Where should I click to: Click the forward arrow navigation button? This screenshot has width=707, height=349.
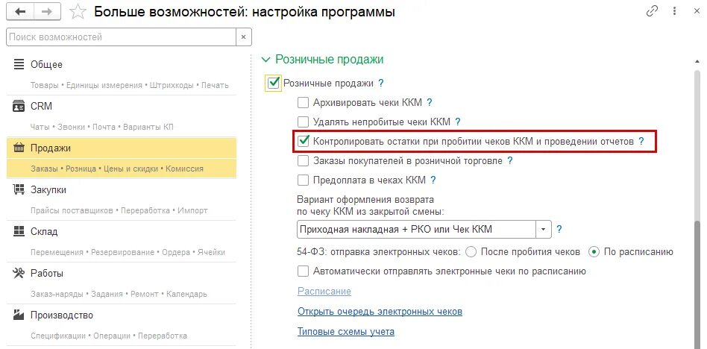tap(48, 12)
